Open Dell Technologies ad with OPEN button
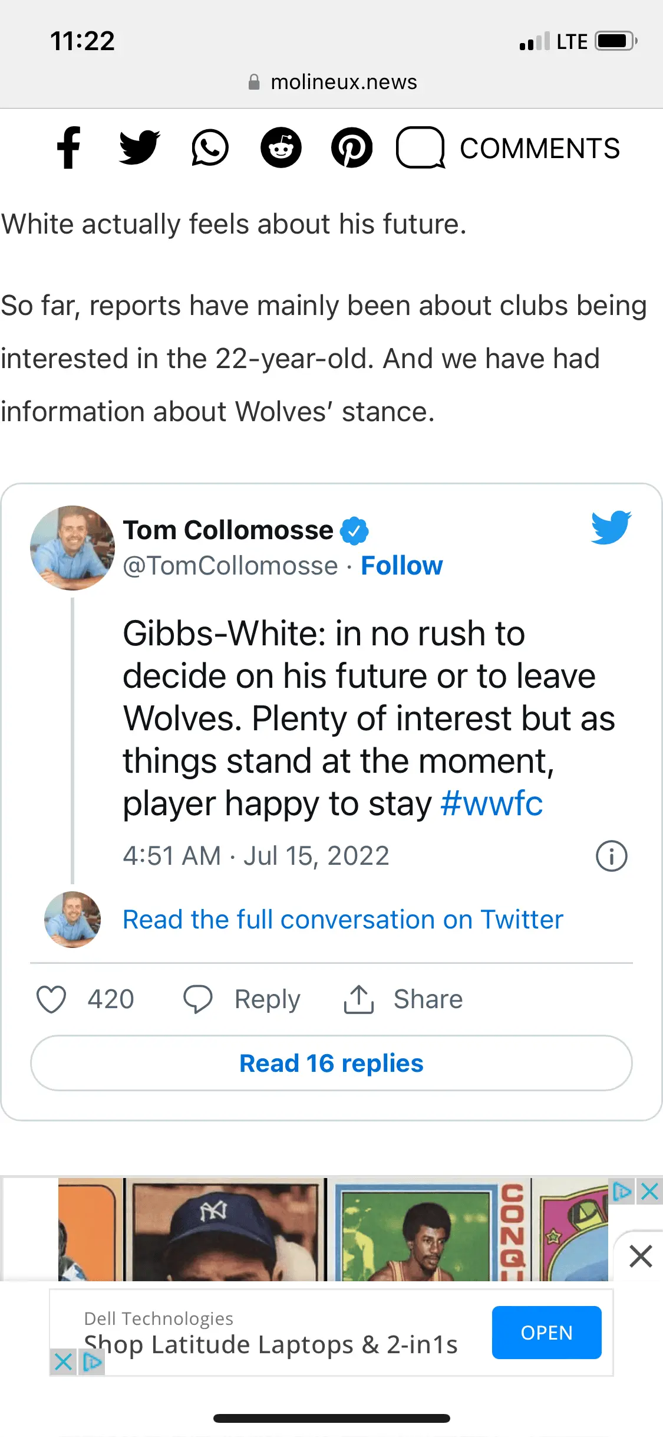Image resolution: width=663 pixels, height=1437 pixels. pyautogui.click(x=546, y=1333)
